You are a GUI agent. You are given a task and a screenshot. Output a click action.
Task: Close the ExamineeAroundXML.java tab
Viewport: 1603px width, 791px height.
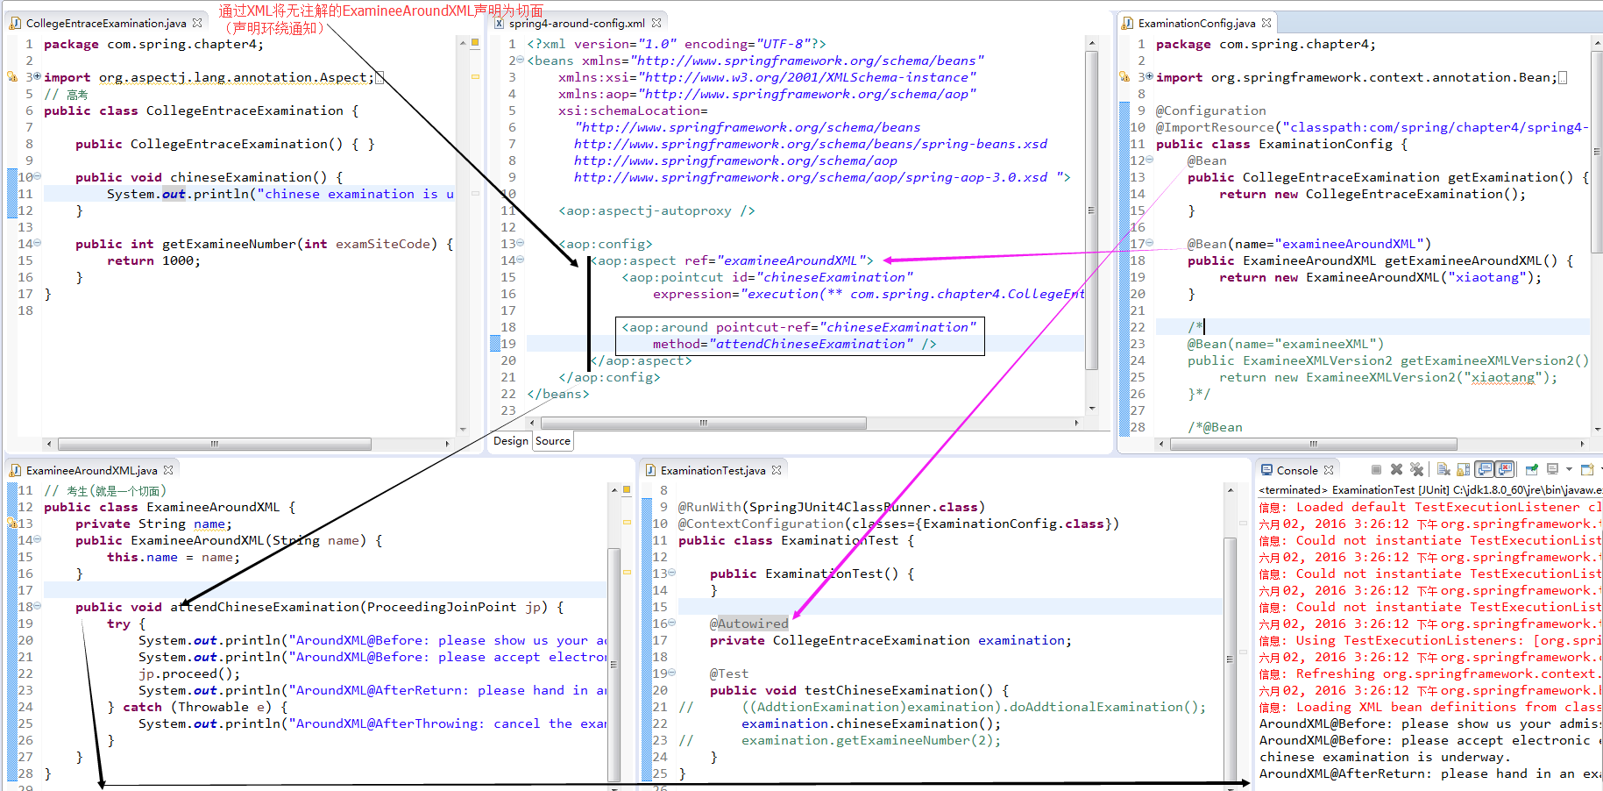pyautogui.click(x=168, y=470)
